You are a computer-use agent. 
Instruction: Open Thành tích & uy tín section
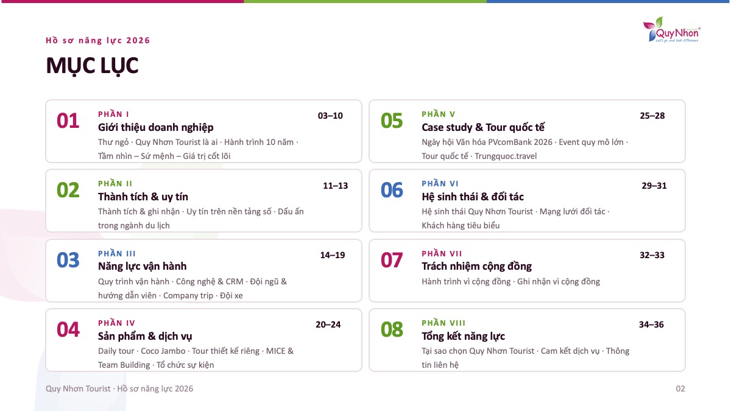click(143, 197)
